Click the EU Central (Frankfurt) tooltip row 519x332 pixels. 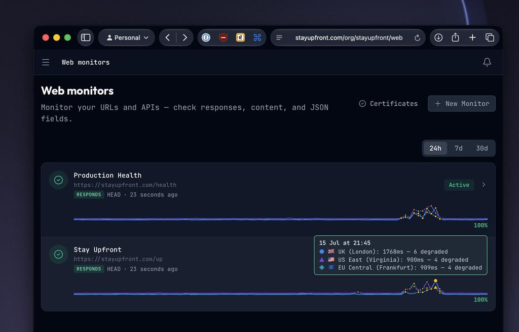400,268
